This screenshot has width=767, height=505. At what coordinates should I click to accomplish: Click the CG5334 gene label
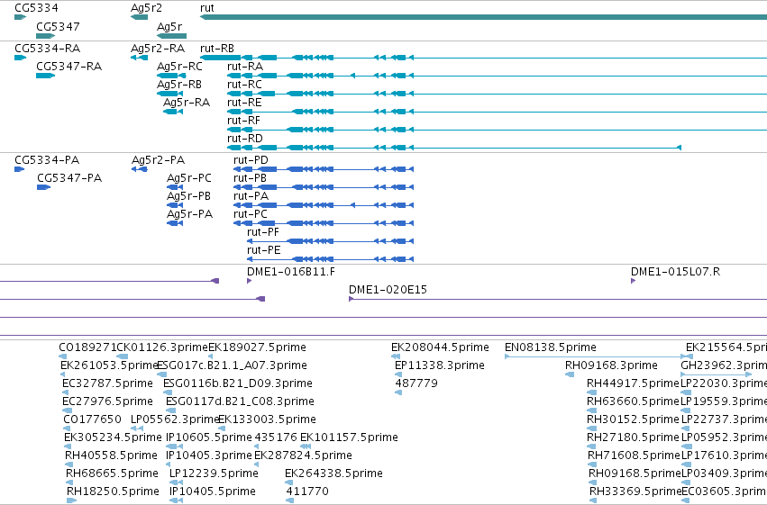pyautogui.click(x=36, y=8)
